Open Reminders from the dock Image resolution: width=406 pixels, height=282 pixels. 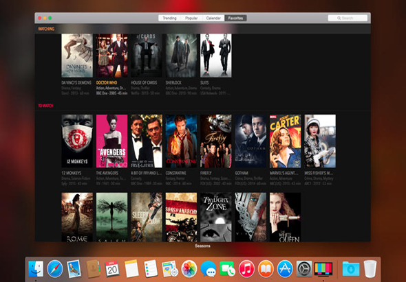pos(151,269)
